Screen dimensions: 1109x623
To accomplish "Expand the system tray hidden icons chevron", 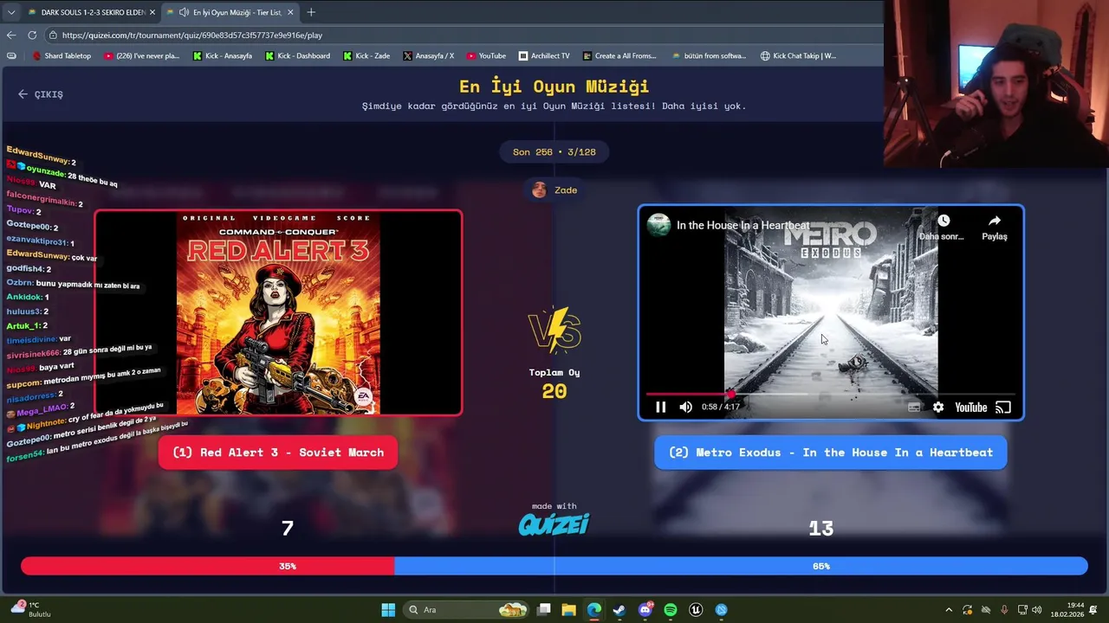I will coord(949,610).
